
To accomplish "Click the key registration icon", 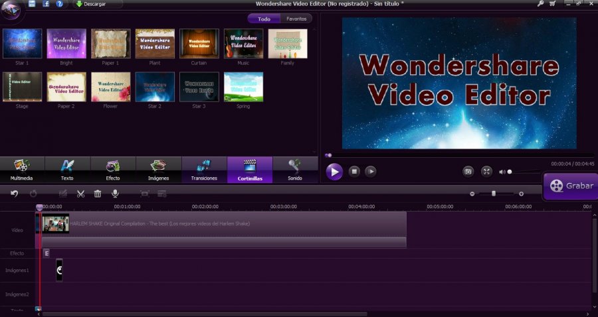I will click(x=540, y=4).
